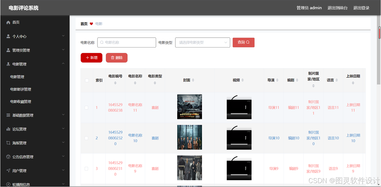Image resolution: width=381 pixels, height=187 pixels.
Task: Toggle the select-all checkbox in table header
Action: pos(87,80)
